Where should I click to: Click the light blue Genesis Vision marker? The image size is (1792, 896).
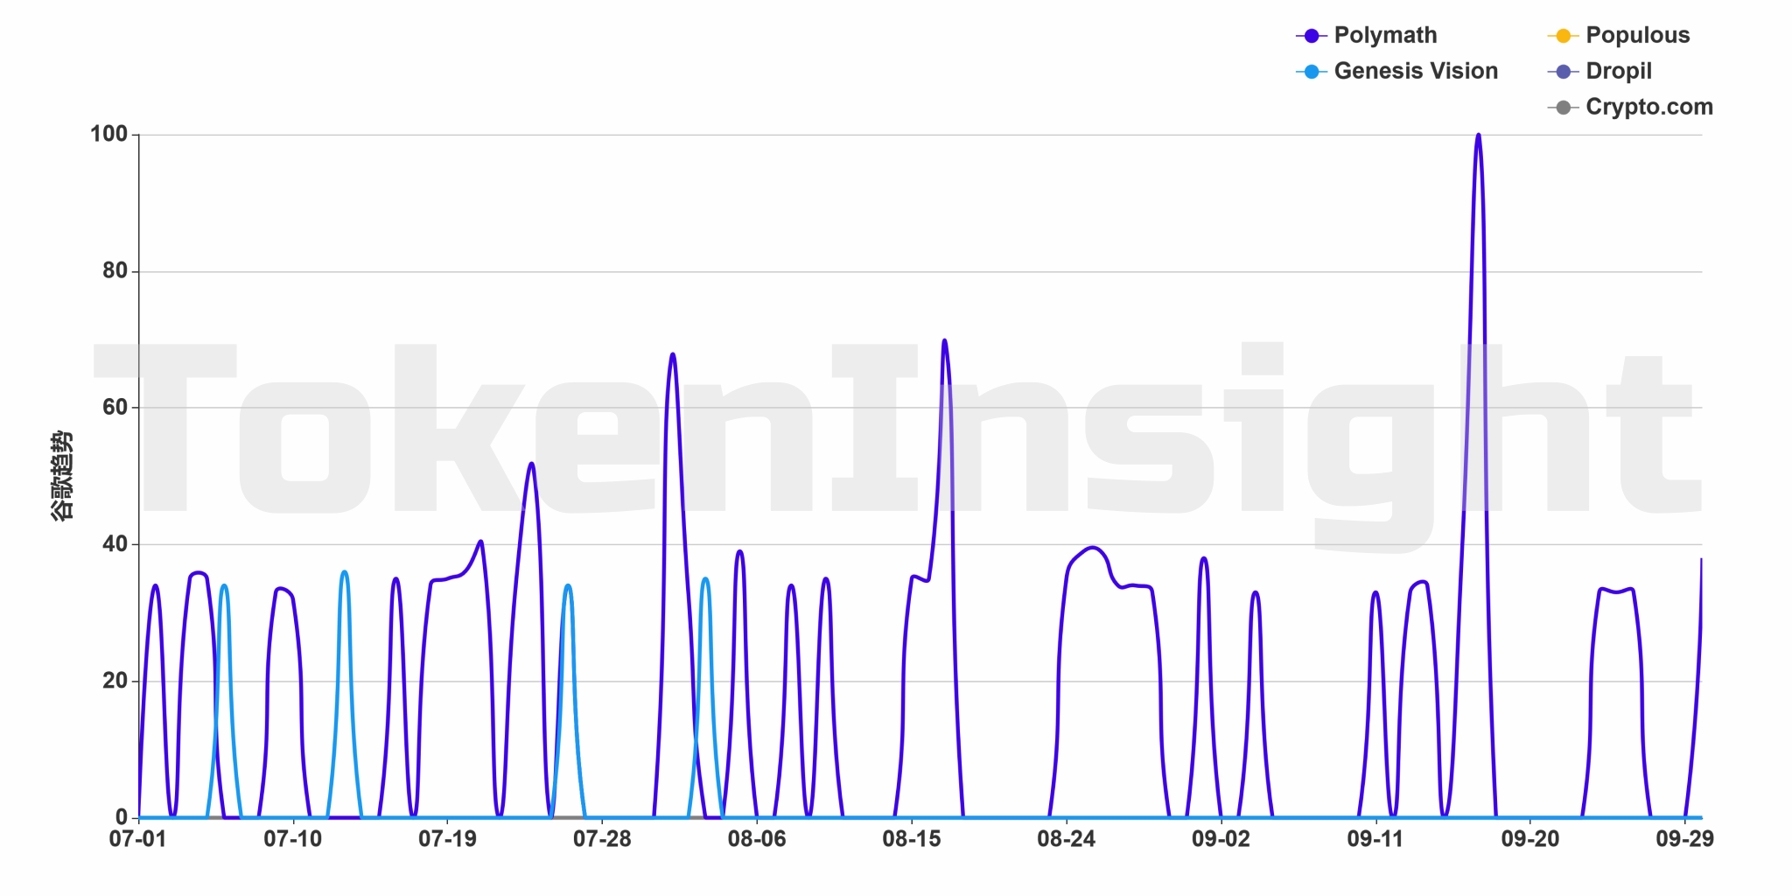pos(1311,72)
